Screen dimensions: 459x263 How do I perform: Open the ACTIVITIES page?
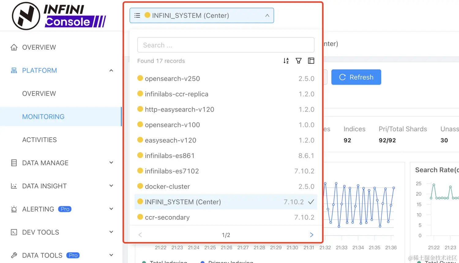39,140
